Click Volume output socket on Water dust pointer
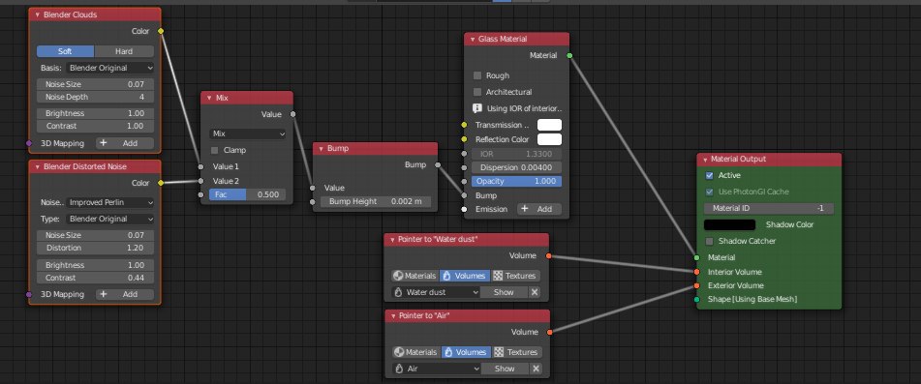This screenshot has width=921, height=384. (x=548, y=255)
